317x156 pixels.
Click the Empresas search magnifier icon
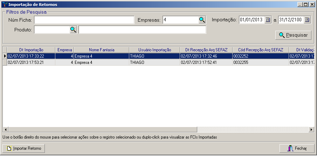pyautogui.click(x=202, y=20)
